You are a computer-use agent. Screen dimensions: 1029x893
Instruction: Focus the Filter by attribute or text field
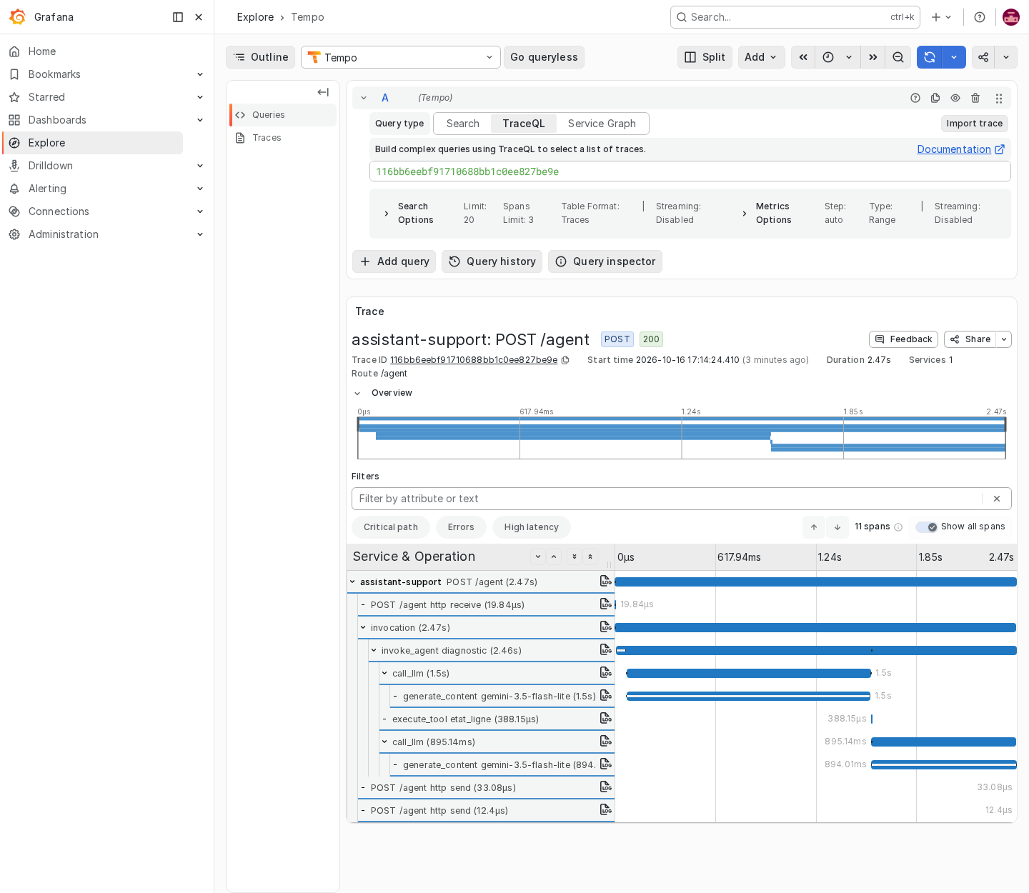pos(667,499)
